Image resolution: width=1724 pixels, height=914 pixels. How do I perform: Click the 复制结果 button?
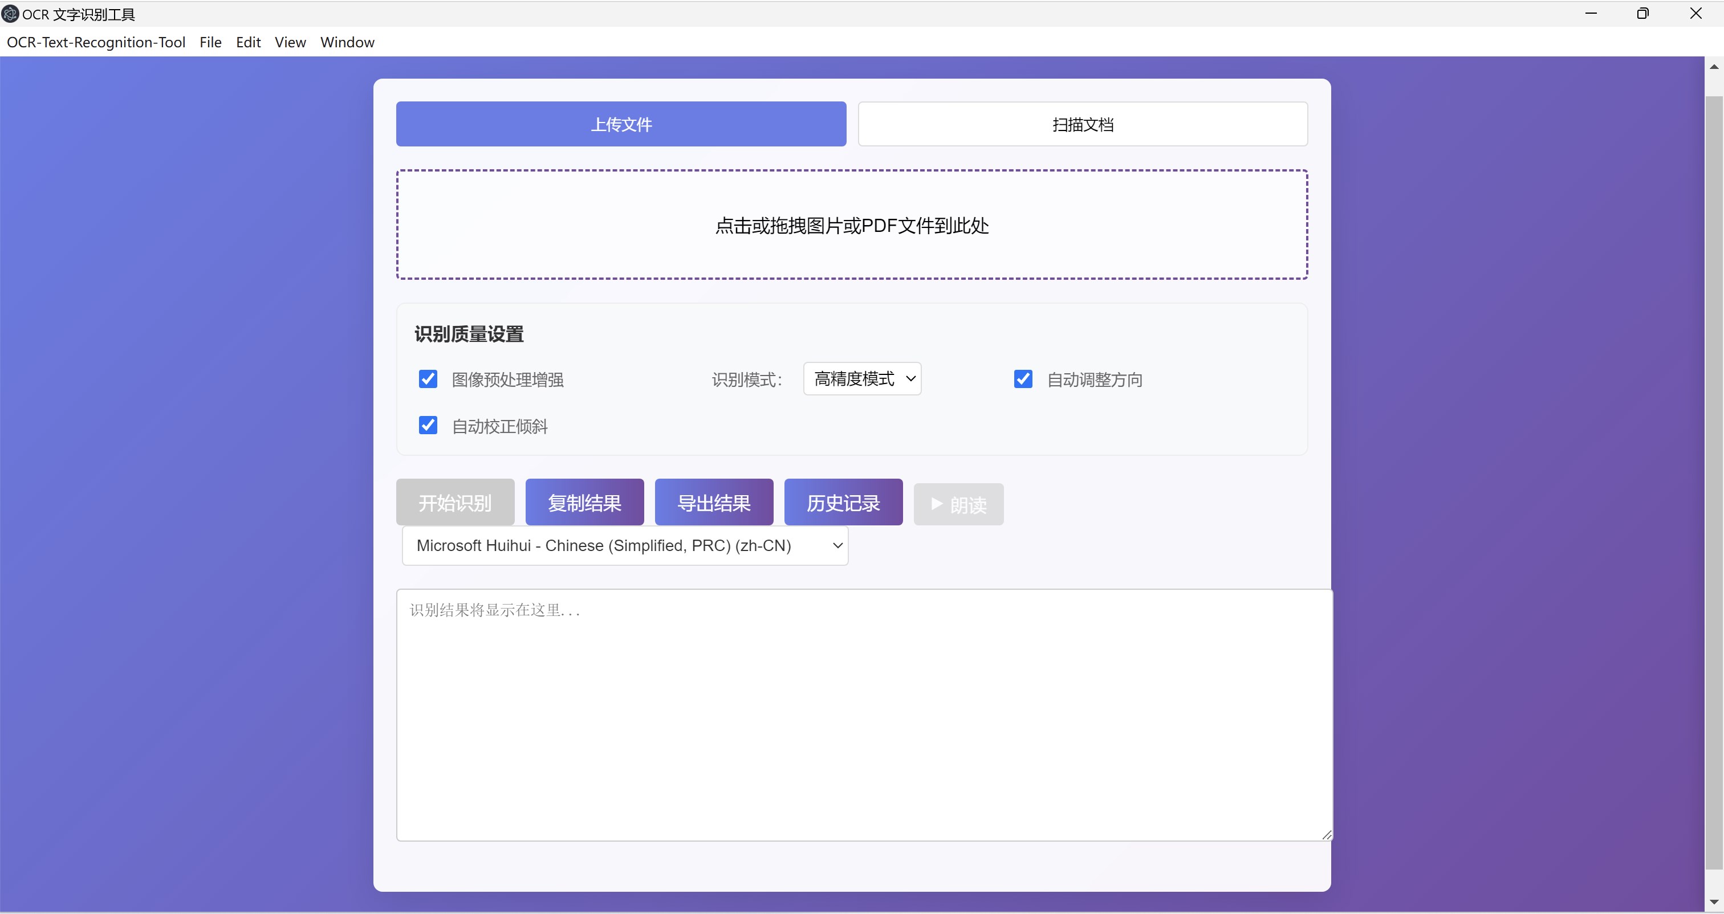584,503
